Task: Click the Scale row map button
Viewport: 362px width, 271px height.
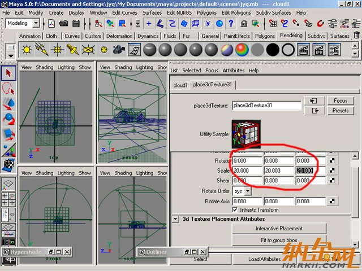Action: [332, 171]
